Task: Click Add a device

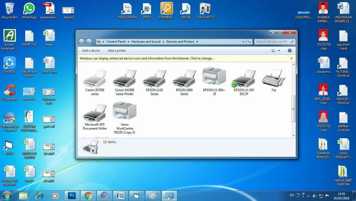Action: click(x=91, y=51)
